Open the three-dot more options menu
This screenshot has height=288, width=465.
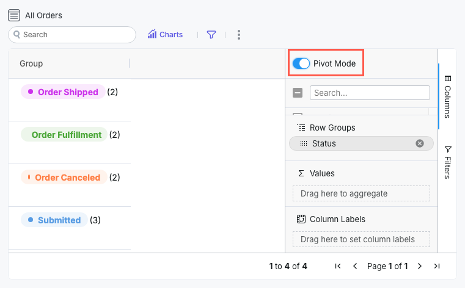pos(239,35)
